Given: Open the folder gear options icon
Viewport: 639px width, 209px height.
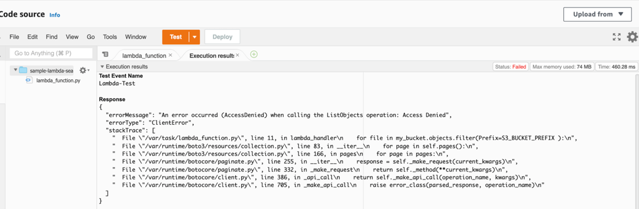Looking at the screenshot, I should tap(84, 70).
